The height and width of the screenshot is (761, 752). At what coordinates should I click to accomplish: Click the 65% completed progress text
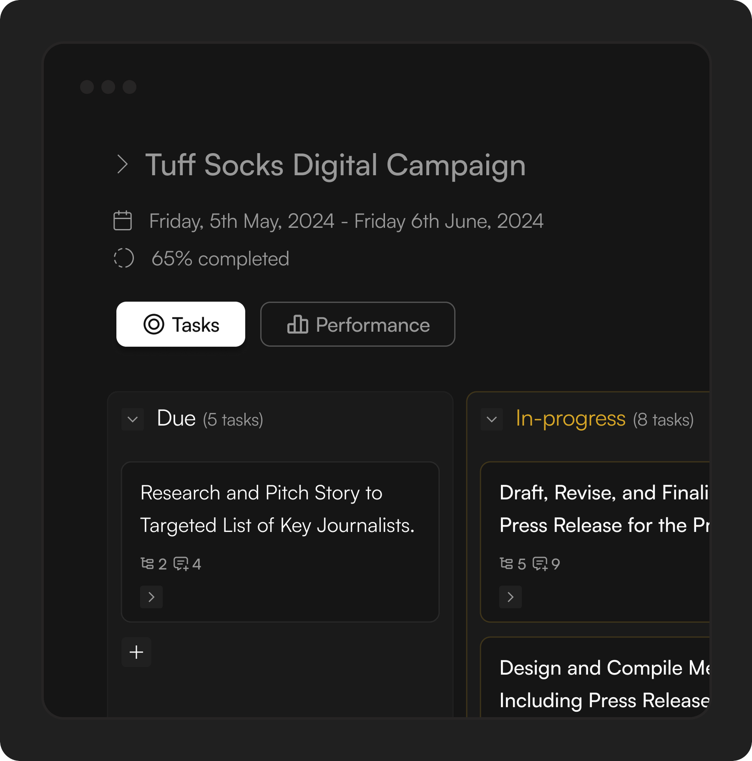point(220,259)
